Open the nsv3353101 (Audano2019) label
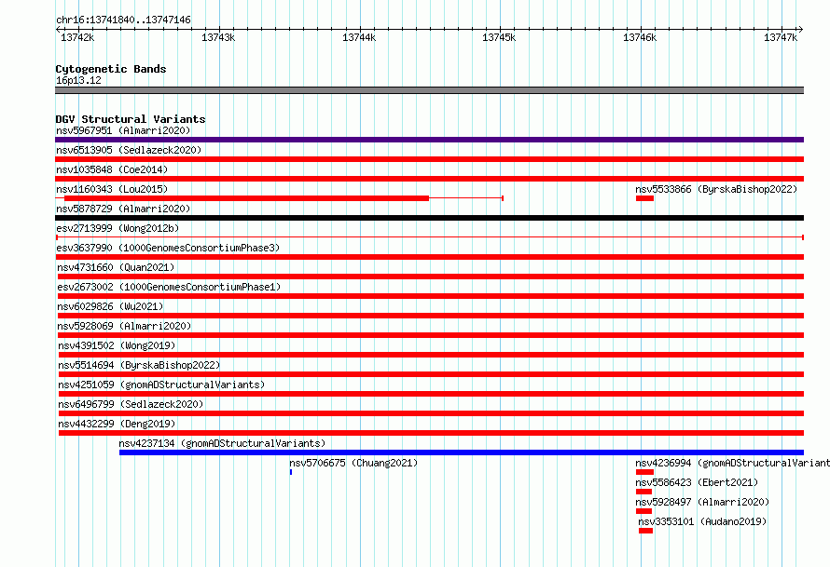 tap(702, 521)
